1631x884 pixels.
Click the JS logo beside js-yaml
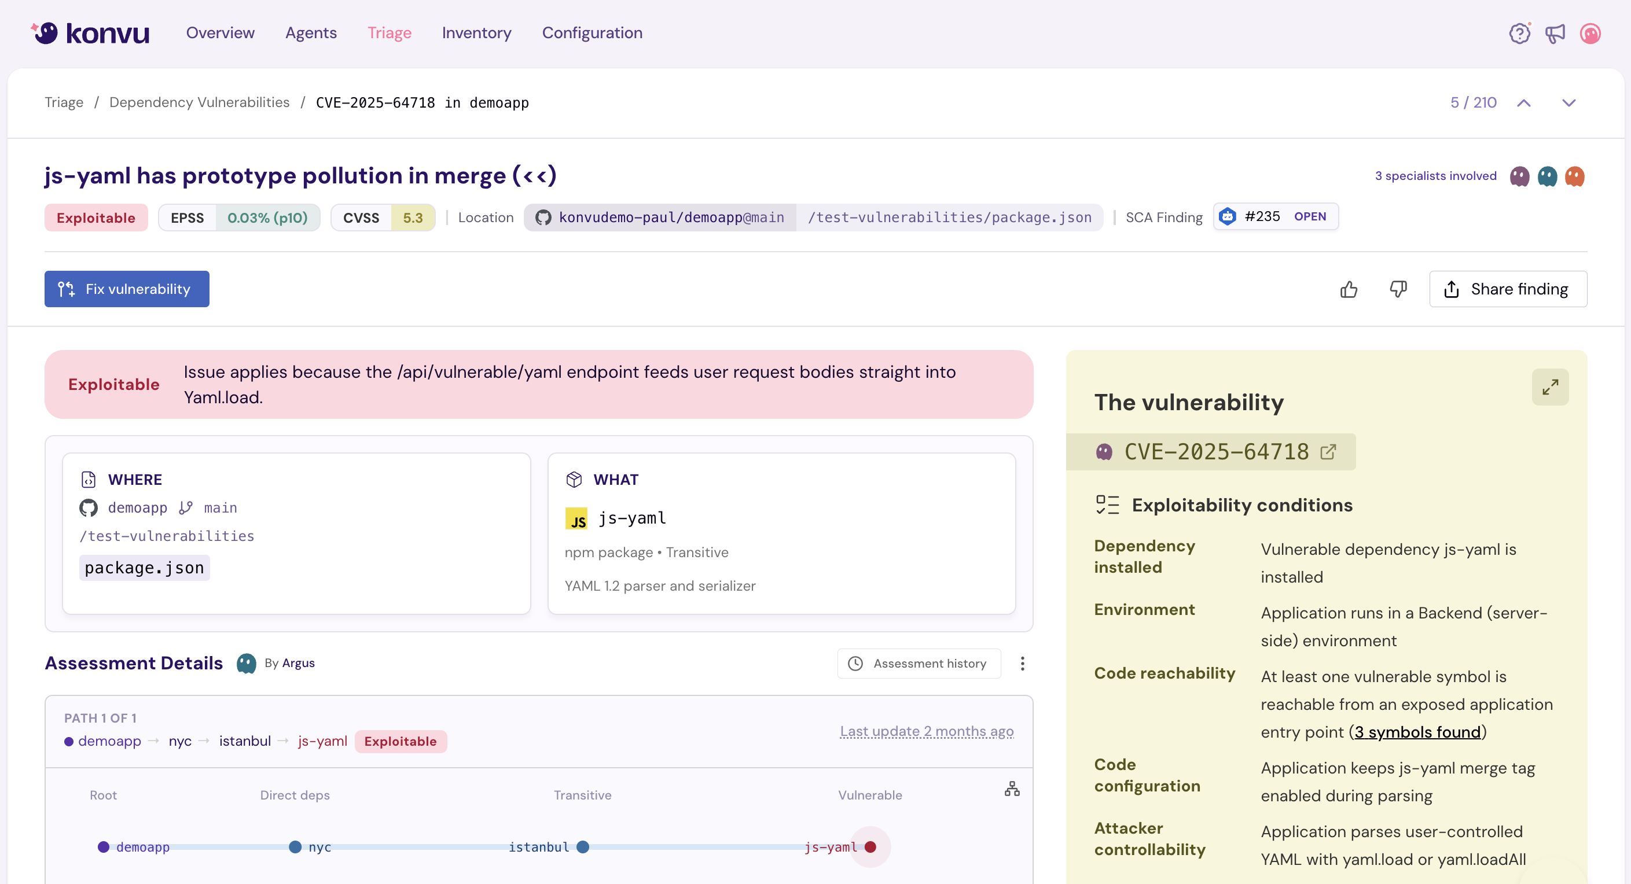click(576, 518)
